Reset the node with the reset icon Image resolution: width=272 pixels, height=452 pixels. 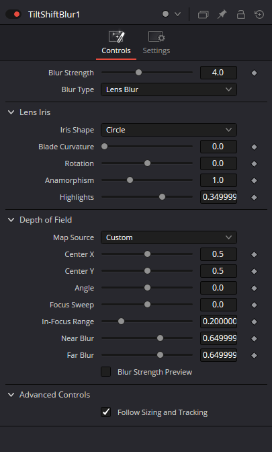point(259,14)
